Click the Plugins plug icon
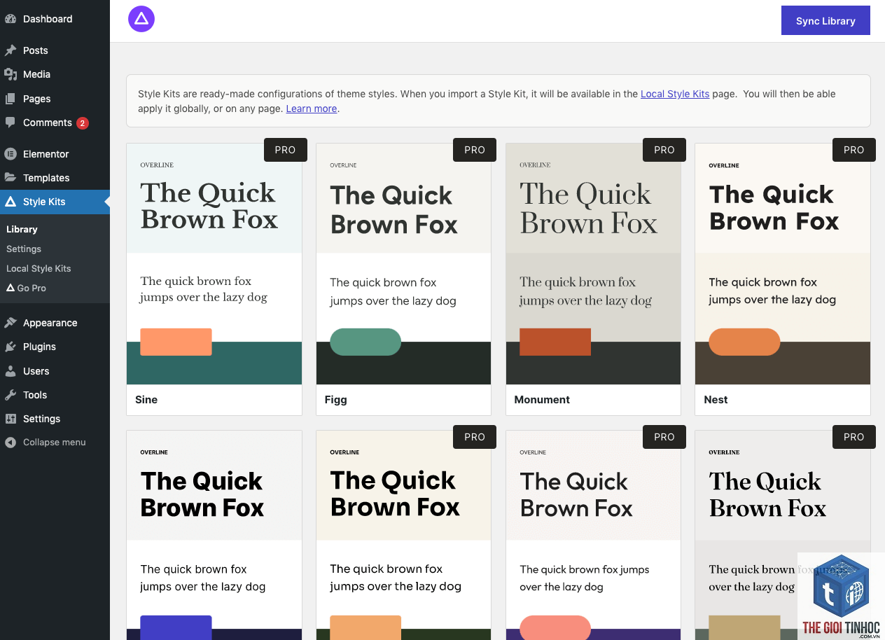Image resolution: width=885 pixels, height=640 pixels. (x=11, y=347)
